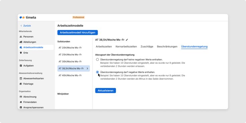This screenshot has width=246, height=123.
Task: Click the Firmendaten home icon
Action: (x=21, y=102)
